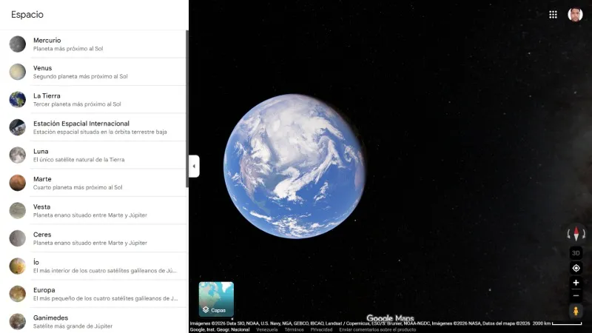Open Mercurio from the list
Screen dimensions: 592x333
pyautogui.click(x=93, y=44)
